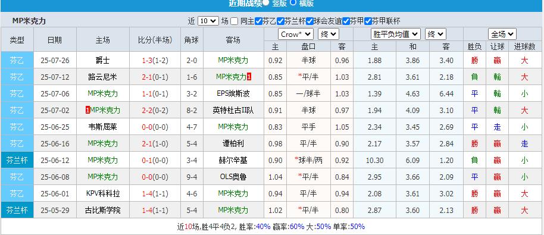Viewport: 544px width, 235px height.
Task: Open the EPS埃斯波 team link
Action: click(x=233, y=93)
